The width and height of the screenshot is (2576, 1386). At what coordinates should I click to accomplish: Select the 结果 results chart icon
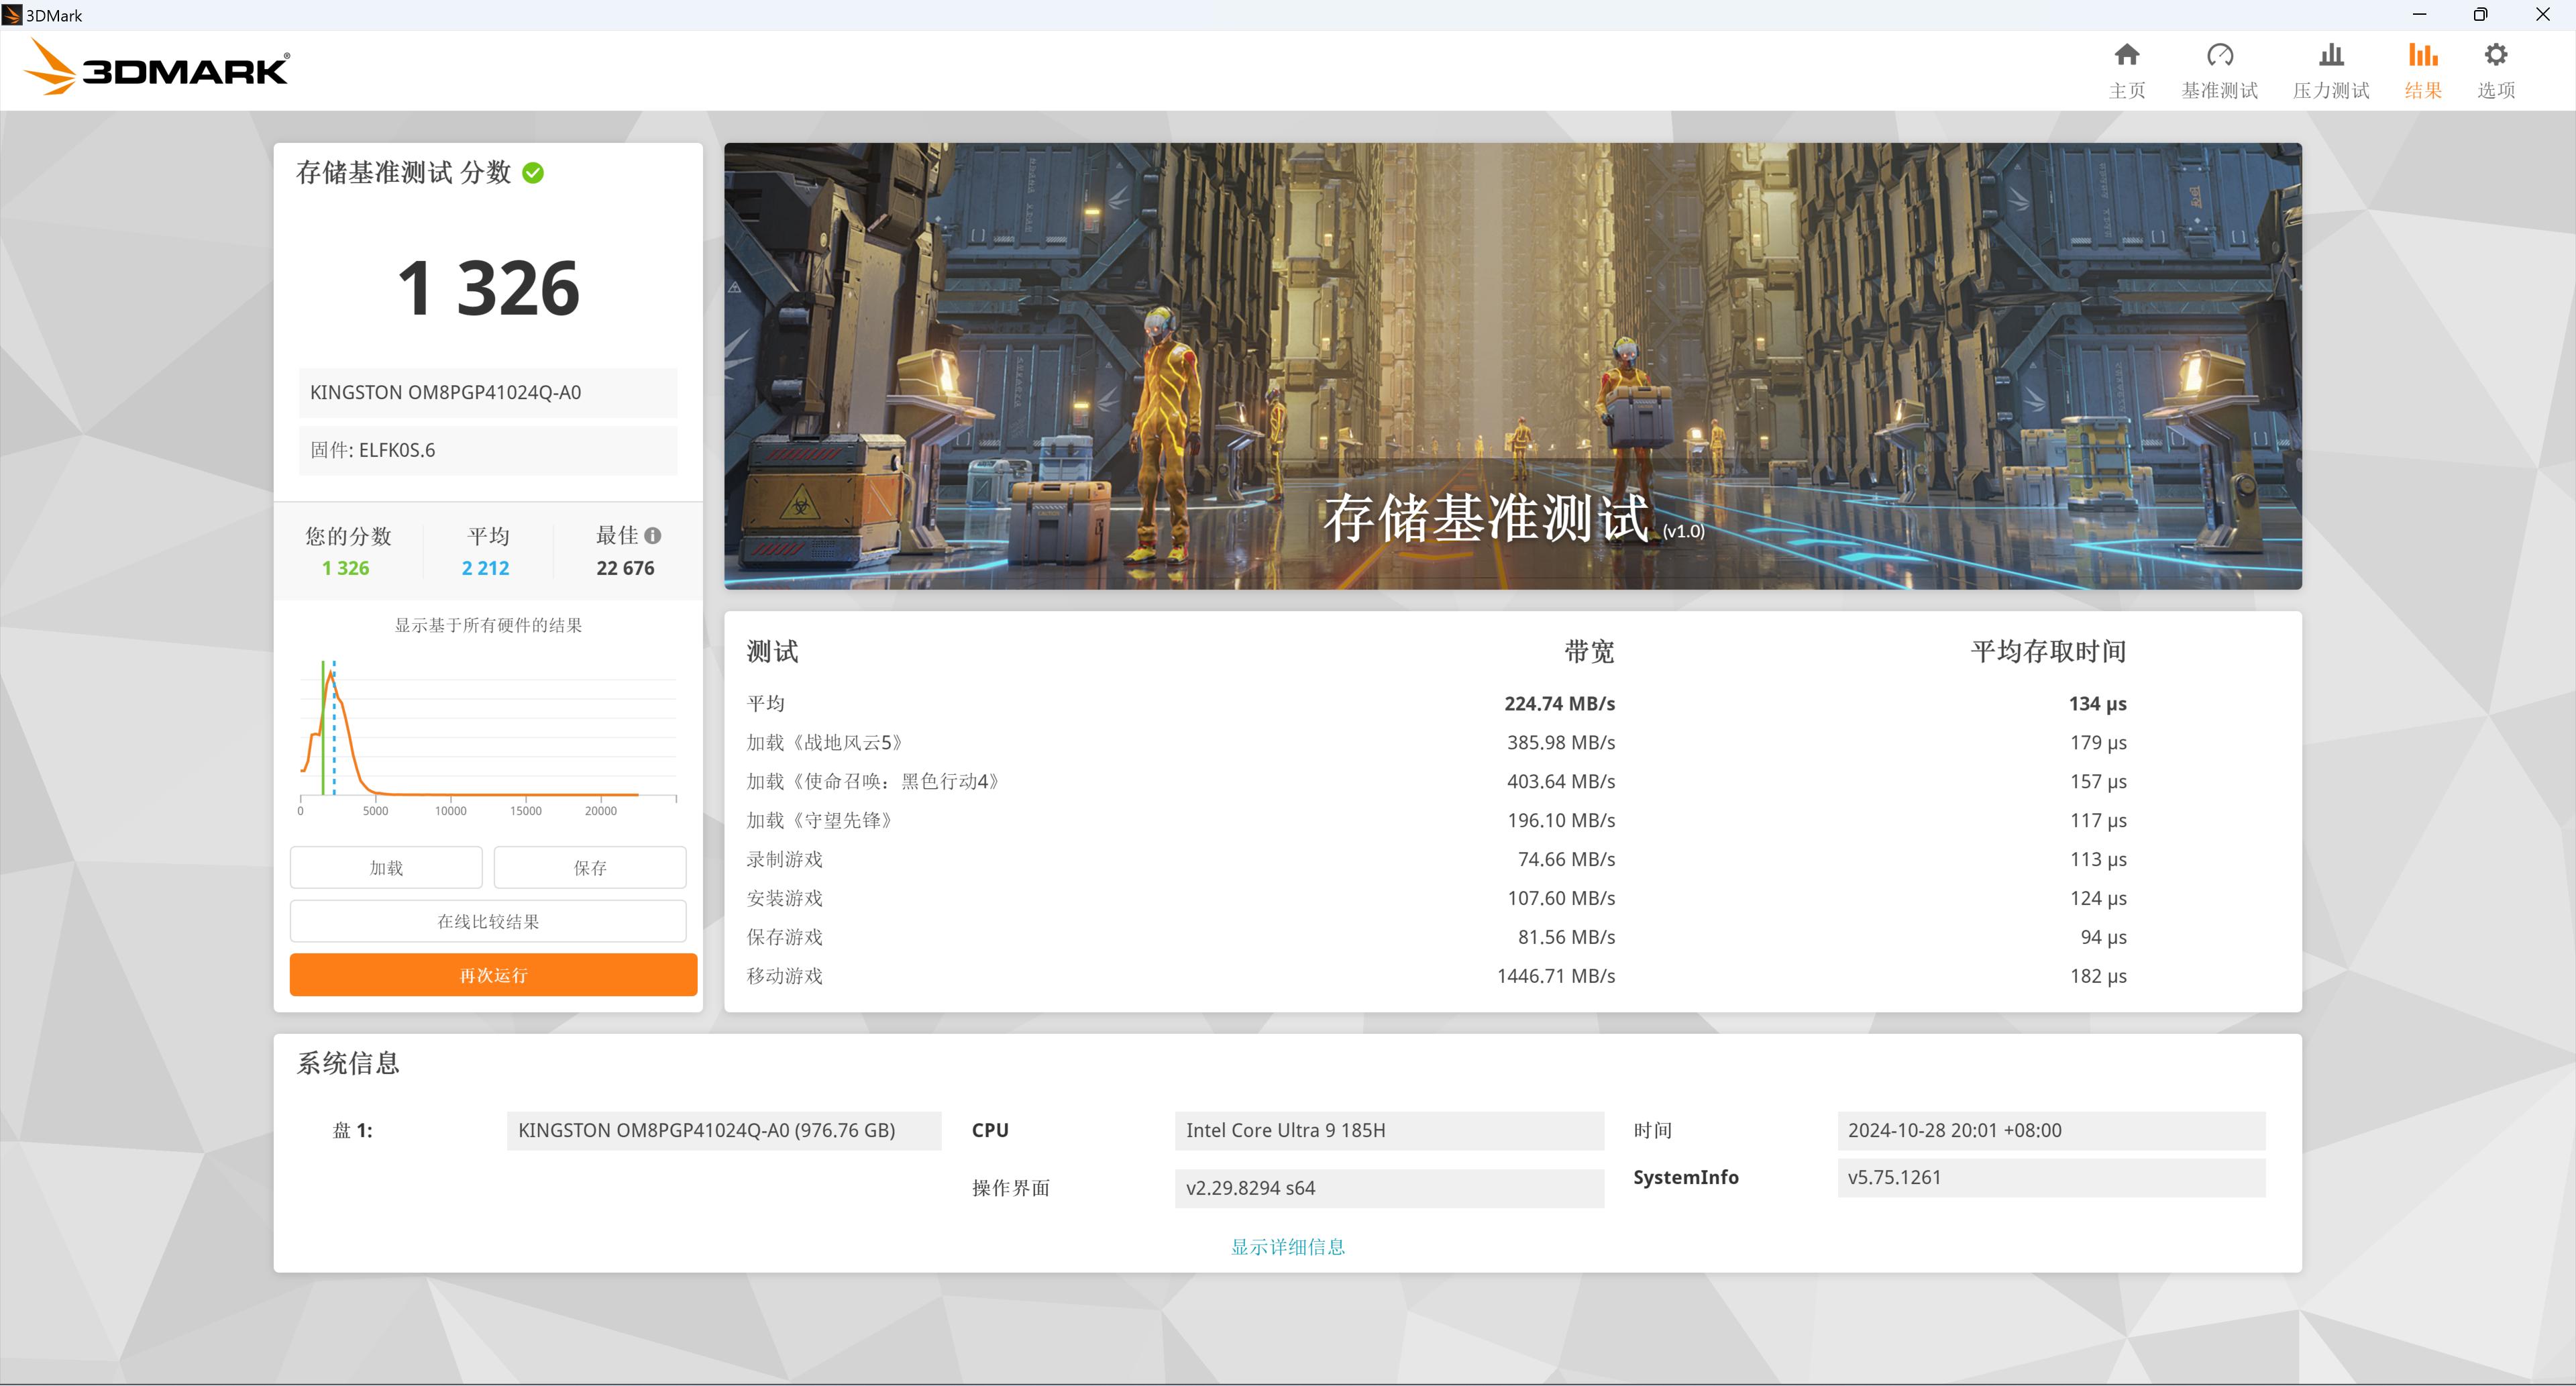[x=2422, y=56]
